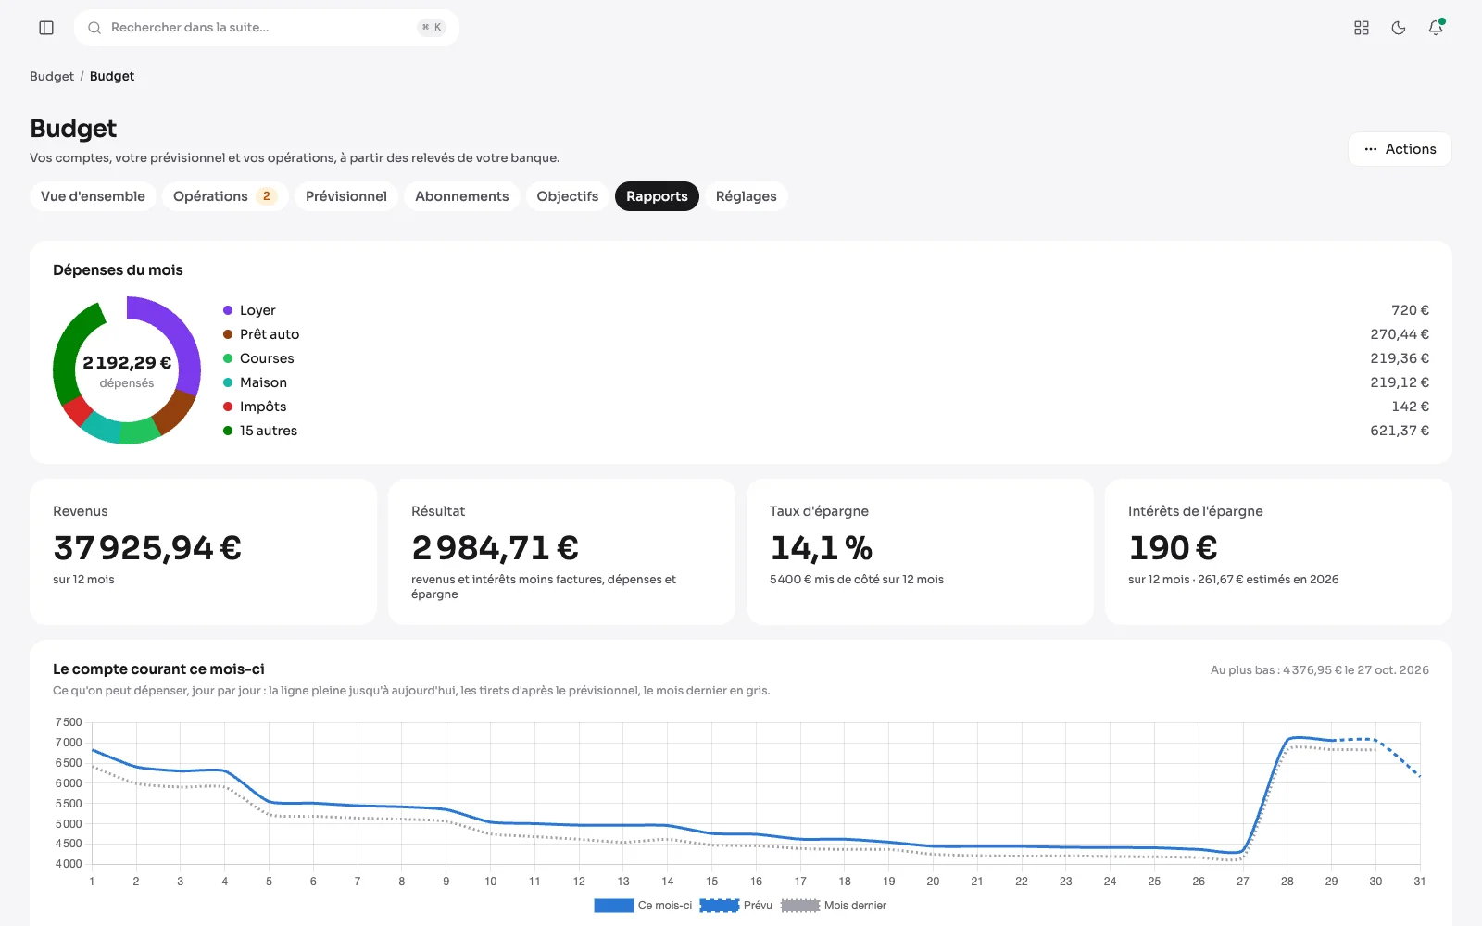Click the donut chart total 2 192,29 €
This screenshot has width=1482, height=926.
(127, 363)
